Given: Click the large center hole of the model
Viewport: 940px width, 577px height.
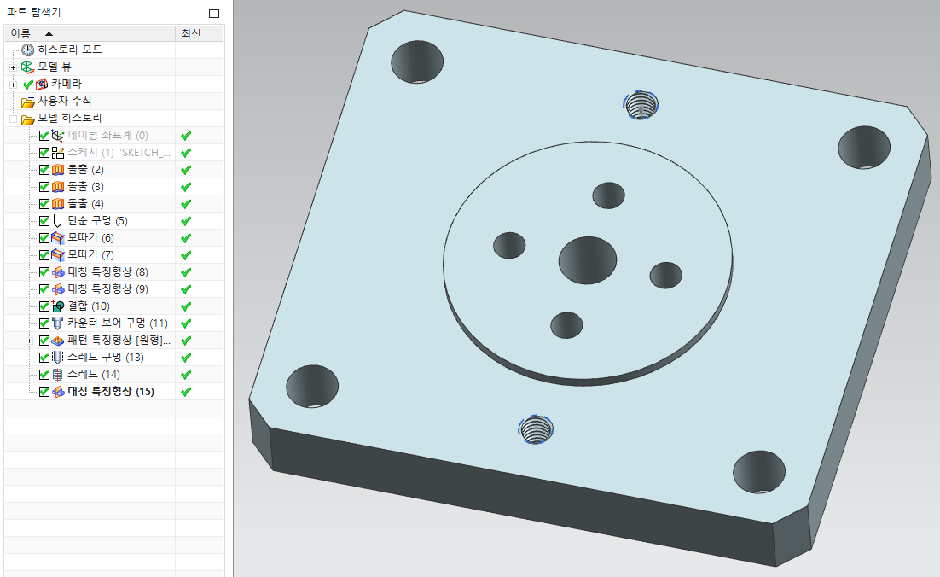Looking at the screenshot, I should tap(588, 260).
